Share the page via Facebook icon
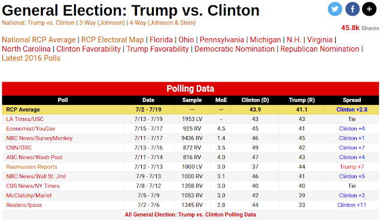 [352, 9]
